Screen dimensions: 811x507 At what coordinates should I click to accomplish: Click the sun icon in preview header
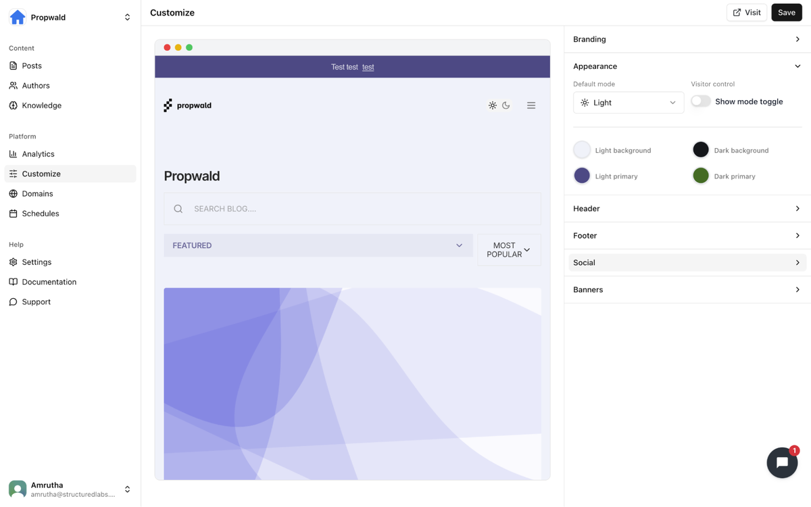click(493, 105)
